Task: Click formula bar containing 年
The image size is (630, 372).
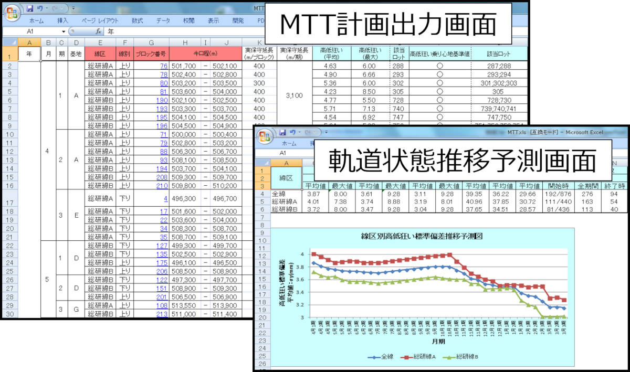Action: [184, 31]
